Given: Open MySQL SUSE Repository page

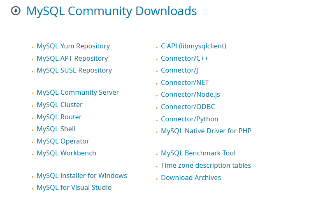Looking at the screenshot, I should pos(74,71).
